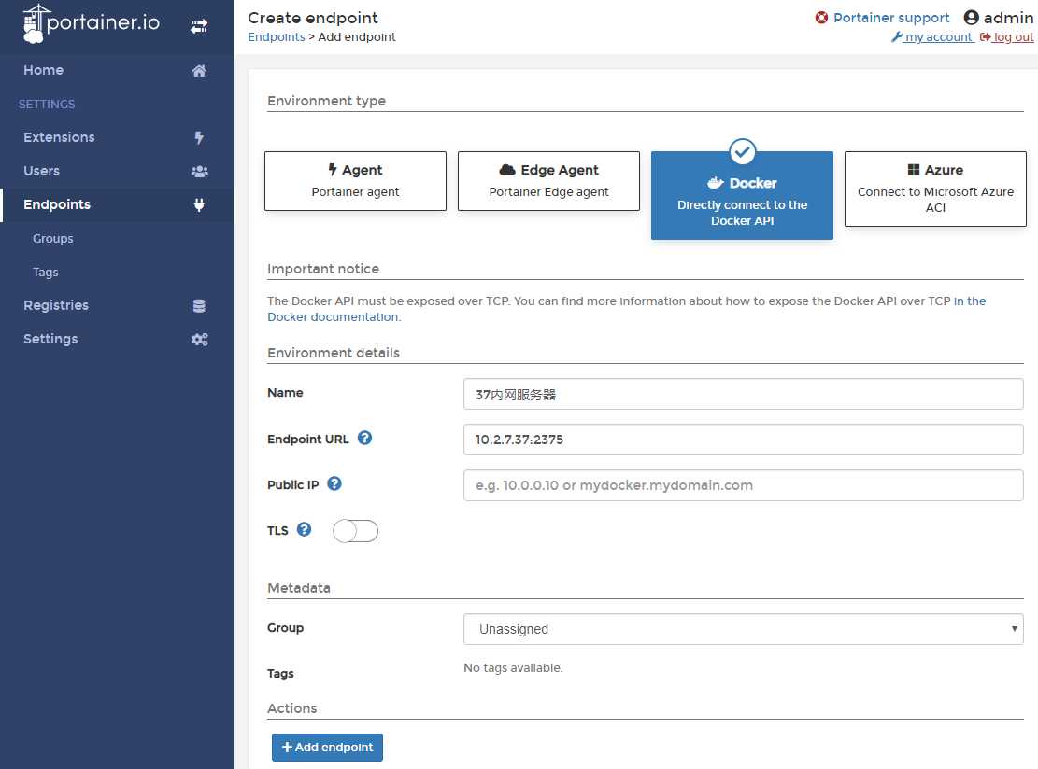Screen dimensions: 1038x769
Task: Open Extensions in the sidebar
Action: (117, 137)
